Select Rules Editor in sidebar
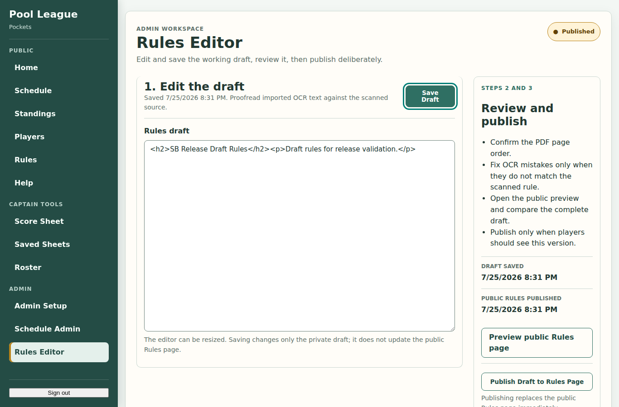Screen dimensions: 619x407 click(x=59, y=352)
